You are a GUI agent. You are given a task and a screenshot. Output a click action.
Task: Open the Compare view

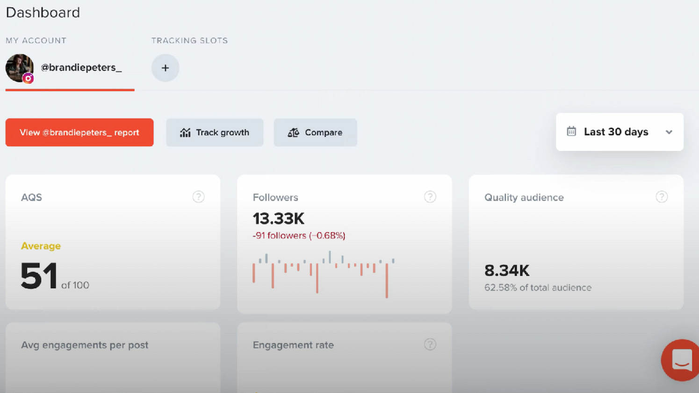click(315, 133)
